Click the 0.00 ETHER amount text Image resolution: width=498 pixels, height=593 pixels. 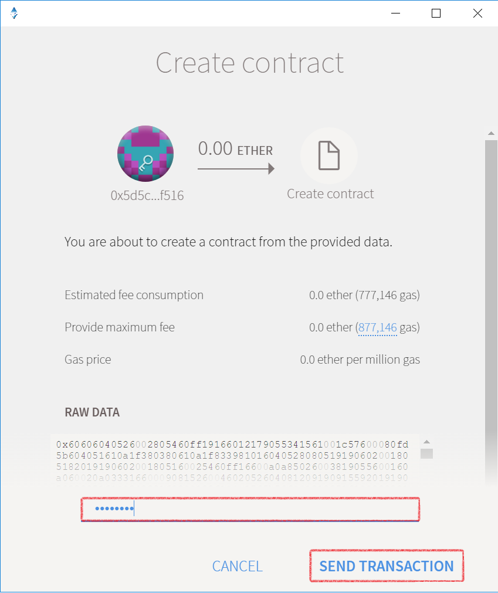coord(235,148)
